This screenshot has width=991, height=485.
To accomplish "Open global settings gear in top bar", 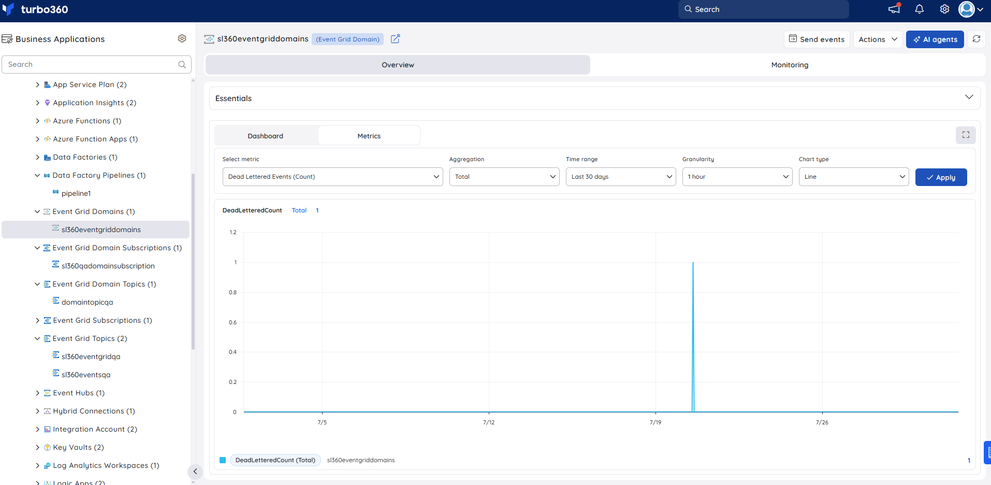I will tap(945, 9).
